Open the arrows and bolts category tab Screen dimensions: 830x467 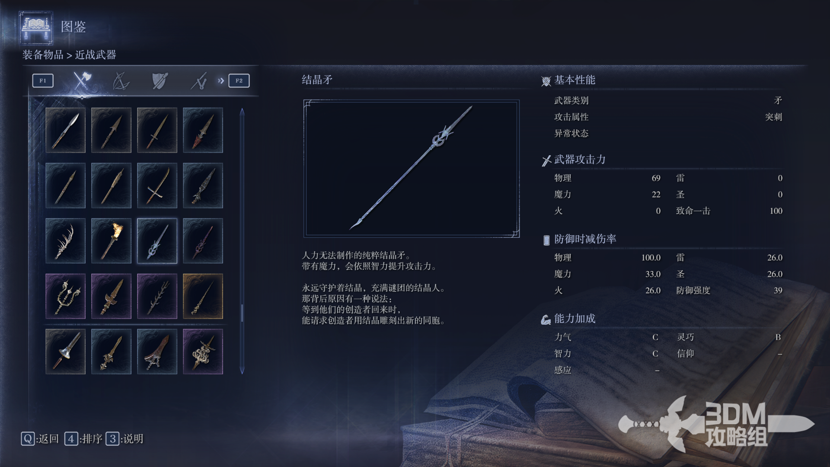(x=199, y=81)
